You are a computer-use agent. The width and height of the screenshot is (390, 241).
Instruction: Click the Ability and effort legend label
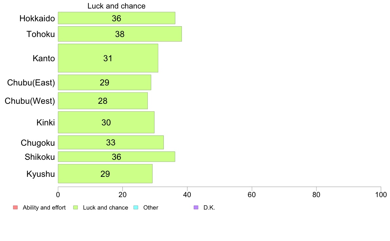tap(44, 208)
